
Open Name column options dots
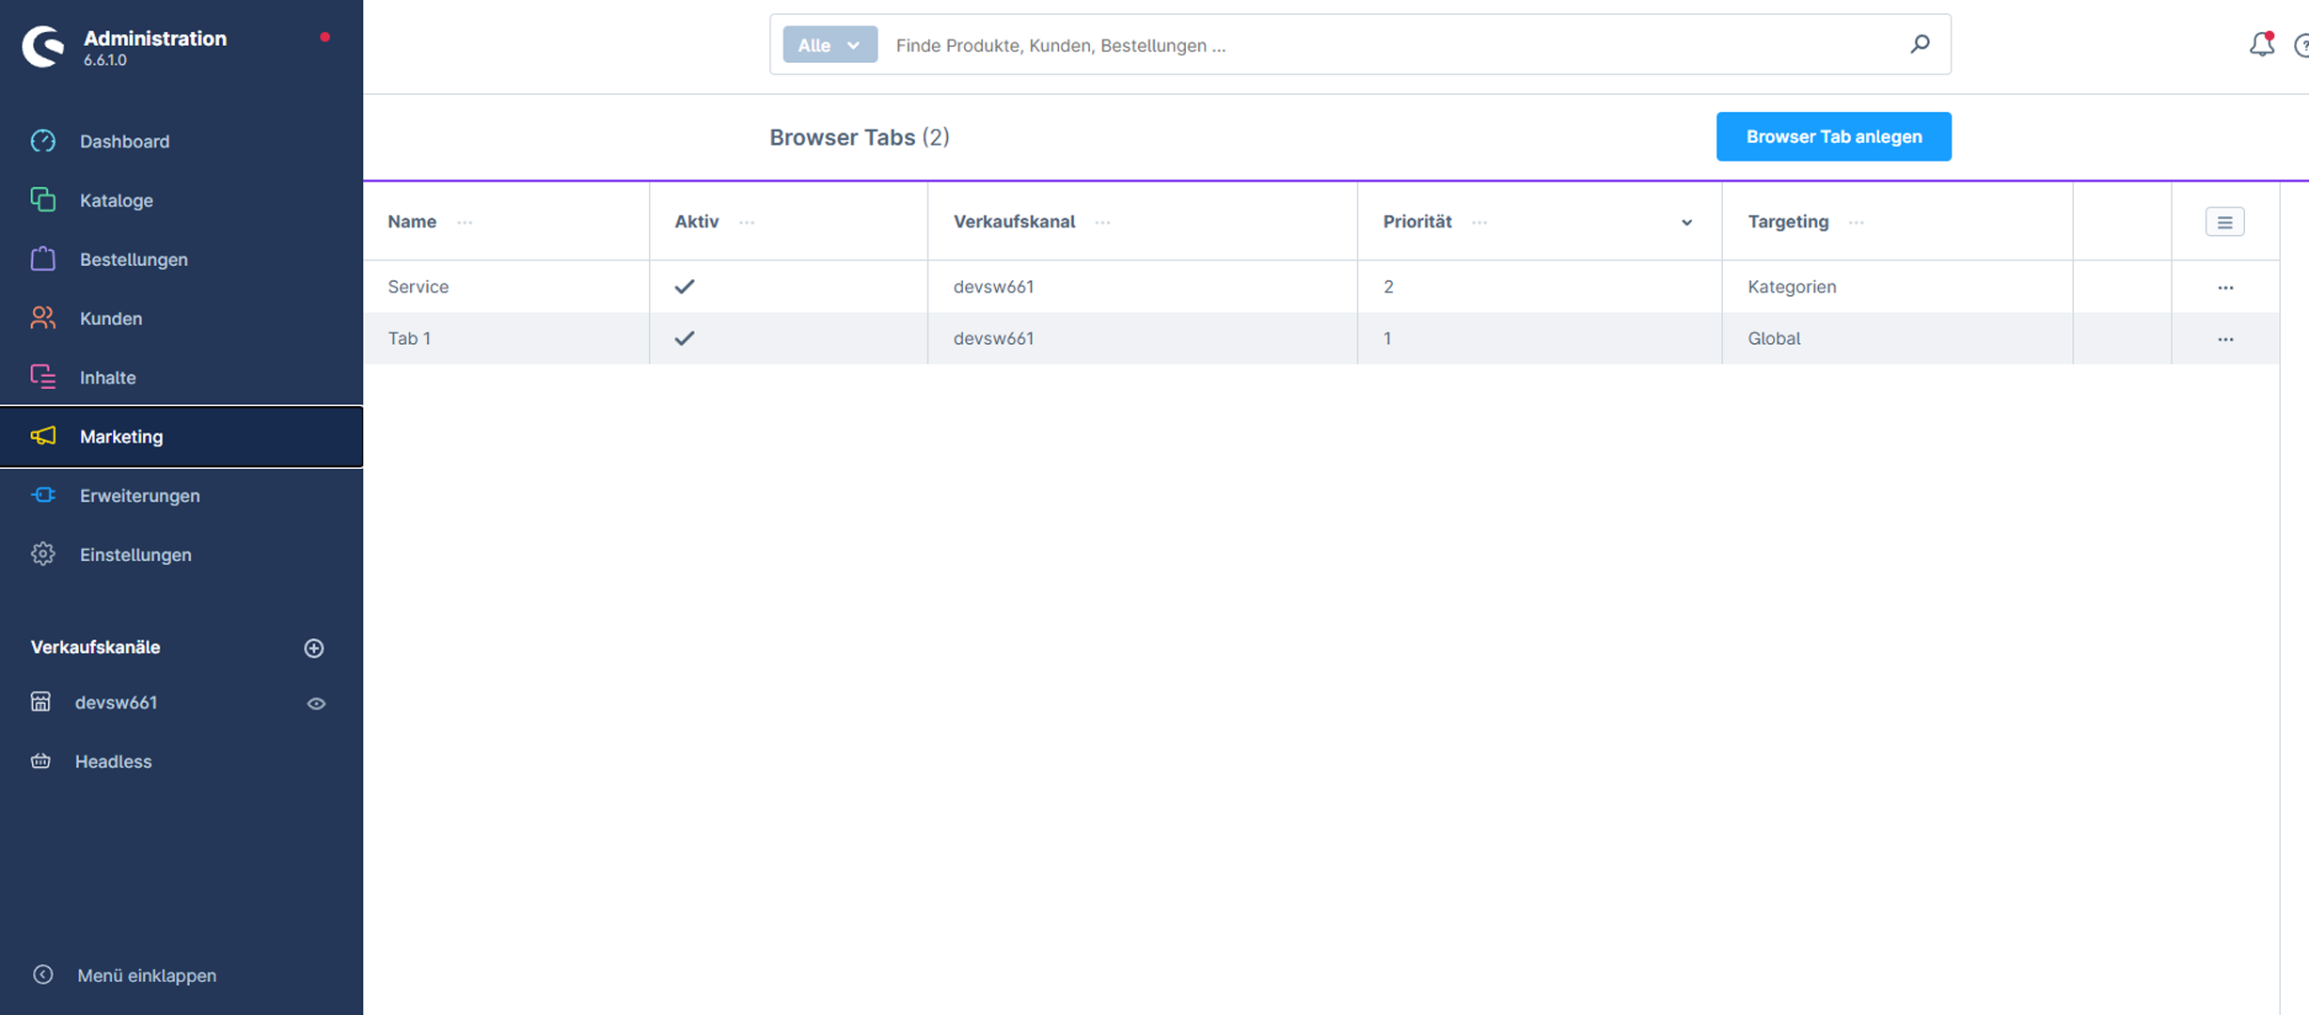coord(465,223)
